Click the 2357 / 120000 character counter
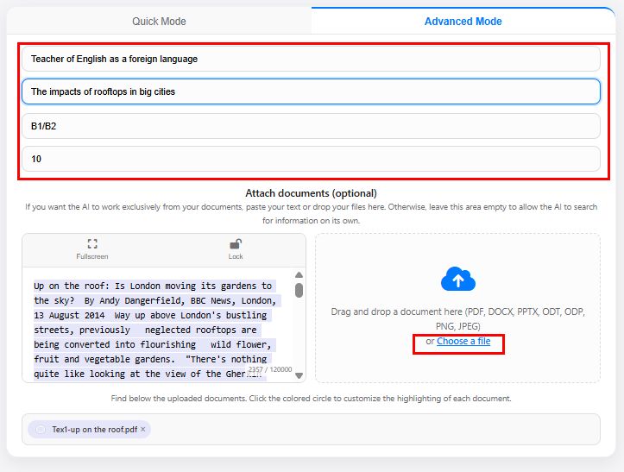This screenshot has height=472, width=624. [x=269, y=369]
